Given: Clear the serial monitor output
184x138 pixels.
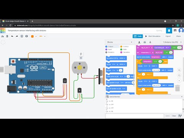Looking at the screenshot, I should coord(174,116).
